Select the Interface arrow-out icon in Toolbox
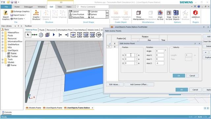Screen dimensions: 211x119 (60, 35)
